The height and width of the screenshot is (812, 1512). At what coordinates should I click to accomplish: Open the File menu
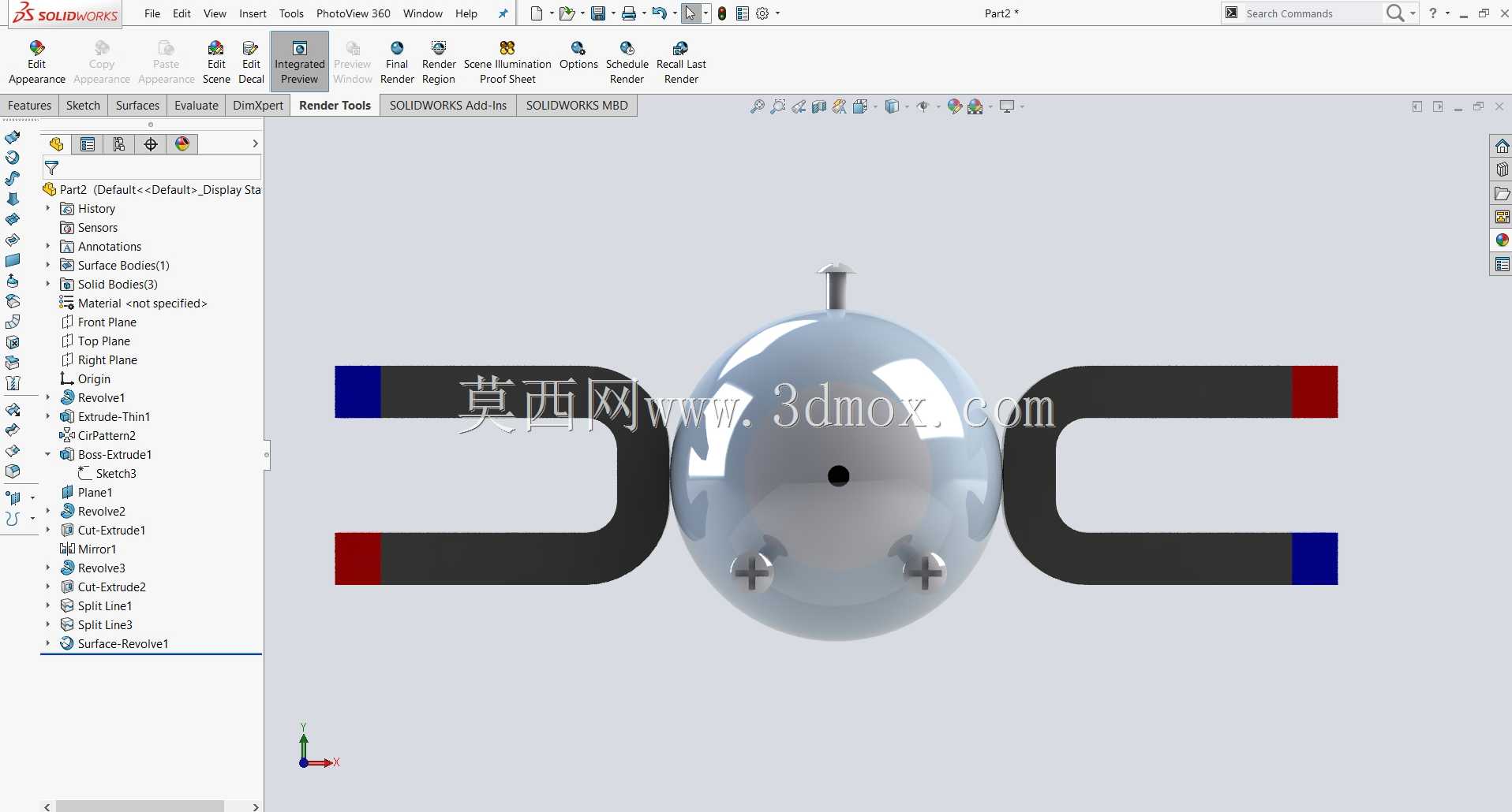(x=152, y=13)
